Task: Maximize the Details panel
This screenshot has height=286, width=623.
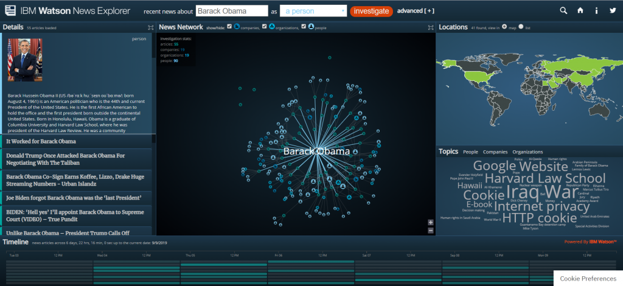Action: (x=150, y=27)
